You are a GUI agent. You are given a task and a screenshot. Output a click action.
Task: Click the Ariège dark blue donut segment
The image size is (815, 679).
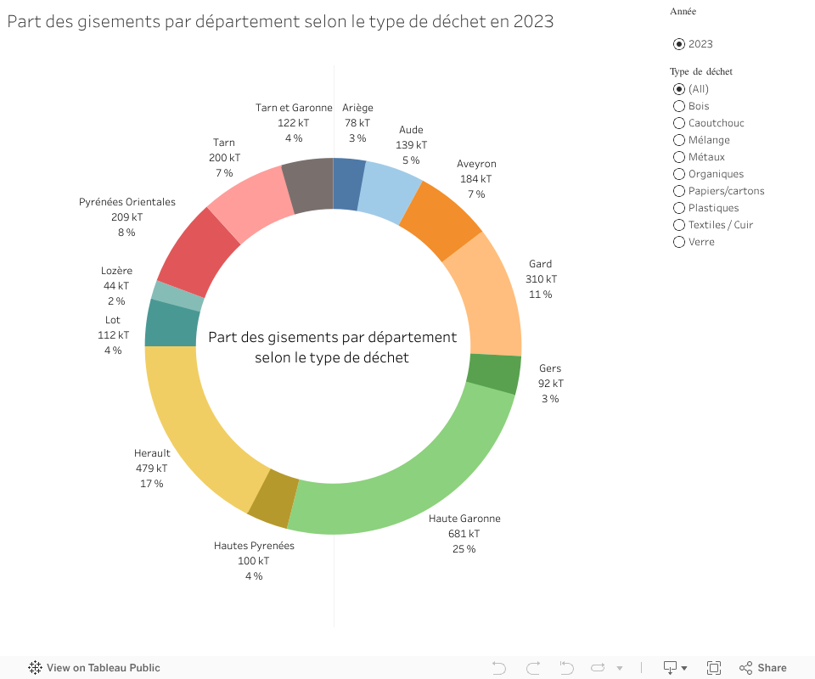pyautogui.click(x=348, y=184)
